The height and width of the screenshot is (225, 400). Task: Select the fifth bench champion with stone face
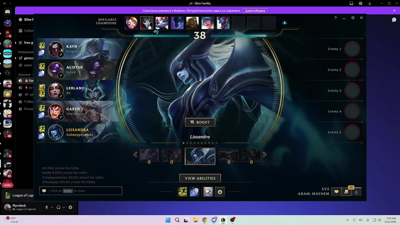tap(192, 23)
